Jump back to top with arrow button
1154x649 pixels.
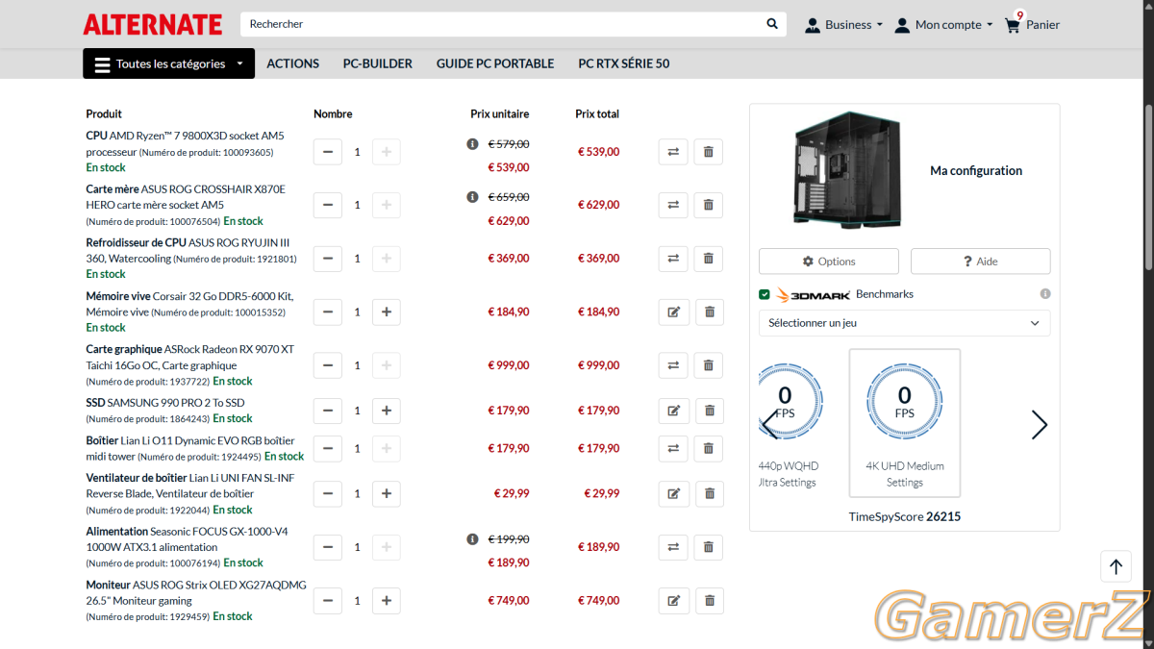coord(1116,566)
